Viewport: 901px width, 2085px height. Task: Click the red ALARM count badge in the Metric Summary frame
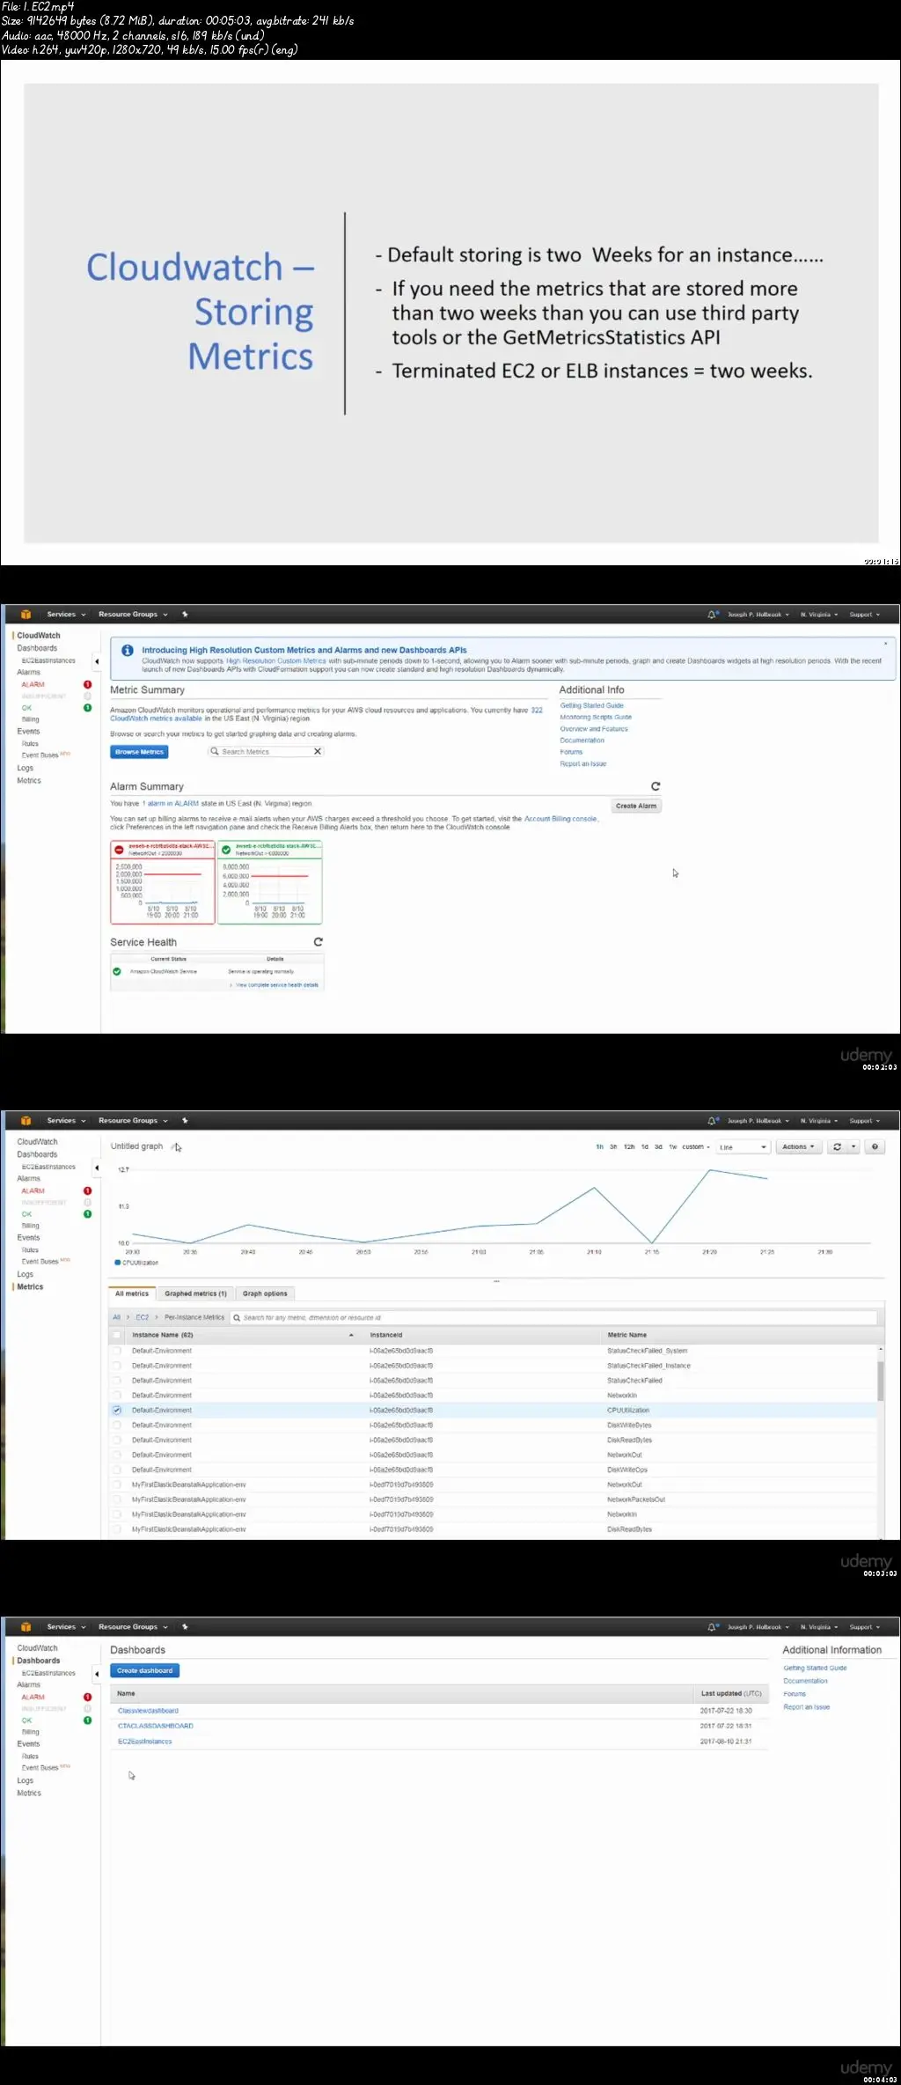[x=87, y=684]
